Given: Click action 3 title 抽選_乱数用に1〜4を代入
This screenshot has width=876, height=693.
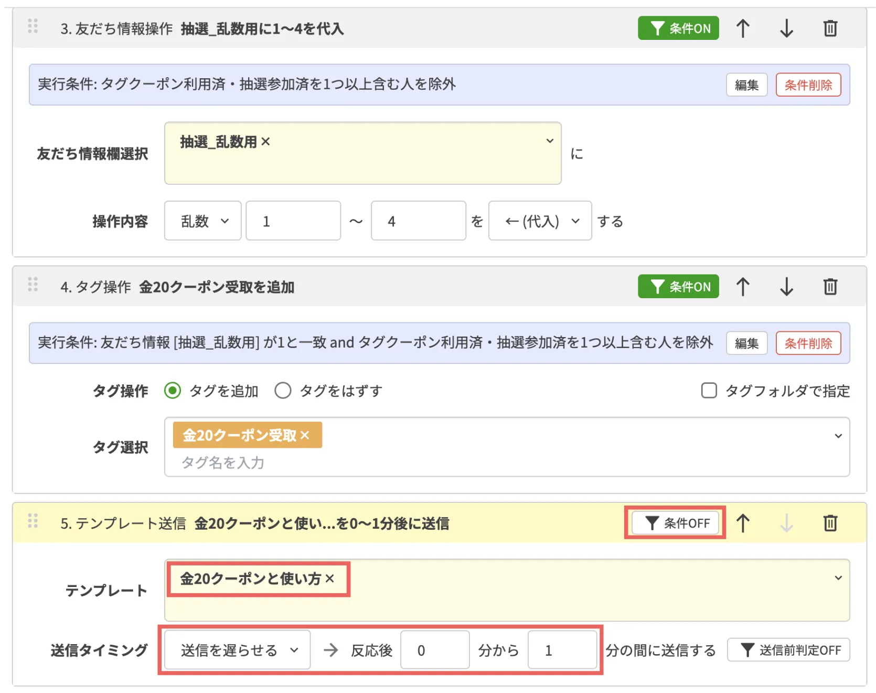Looking at the screenshot, I should tap(262, 29).
